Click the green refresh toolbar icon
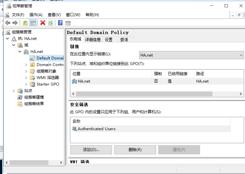This screenshot has width=245, height=174. (50, 23)
